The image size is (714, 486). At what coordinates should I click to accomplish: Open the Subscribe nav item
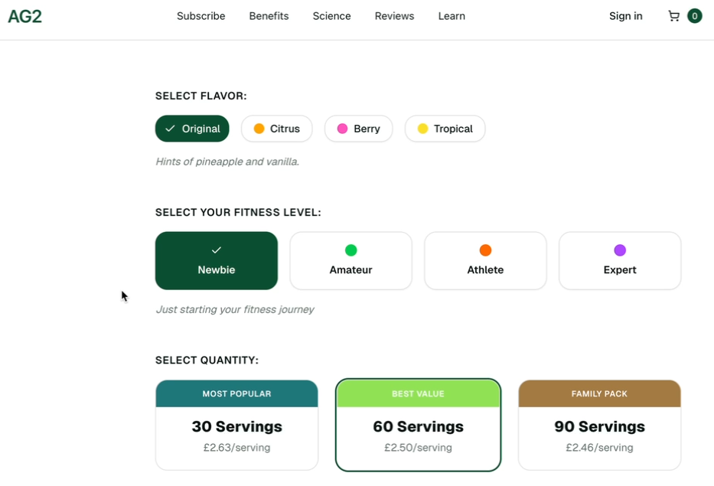click(x=201, y=16)
